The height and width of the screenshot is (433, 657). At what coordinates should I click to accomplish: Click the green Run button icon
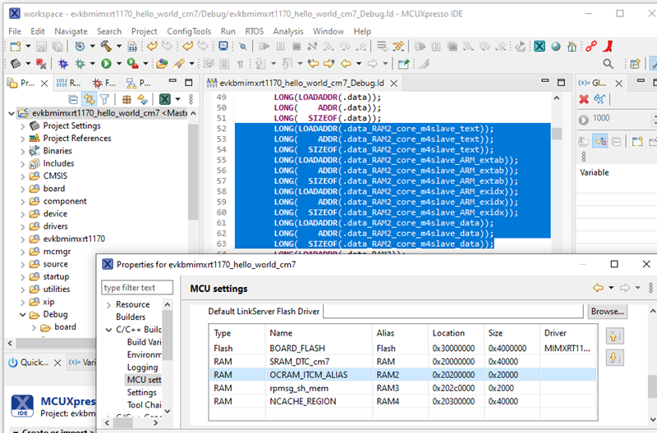pyautogui.click(x=107, y=64)
